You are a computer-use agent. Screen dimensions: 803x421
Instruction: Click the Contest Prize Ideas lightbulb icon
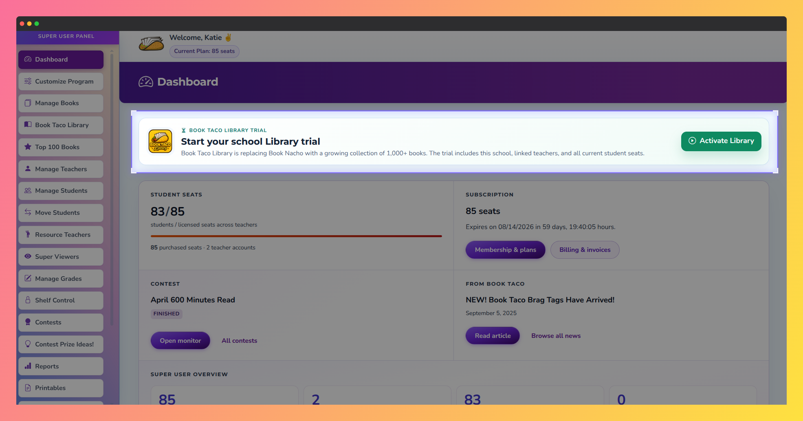(28, 344)
